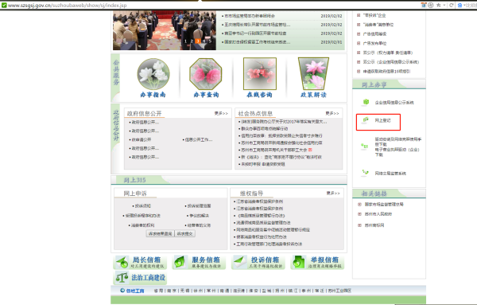Open the 办事查询 pink rose icon
477x305 pixels.
(206, 74)
